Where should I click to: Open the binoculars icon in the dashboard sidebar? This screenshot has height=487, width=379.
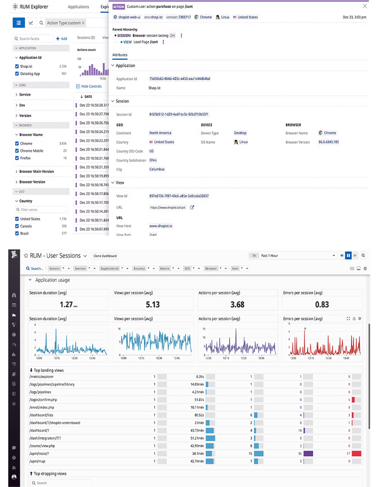(14, 295)
